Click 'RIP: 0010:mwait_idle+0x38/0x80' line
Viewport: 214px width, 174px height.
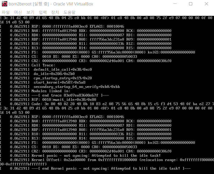pyautogui.click(x=64, y=100)
